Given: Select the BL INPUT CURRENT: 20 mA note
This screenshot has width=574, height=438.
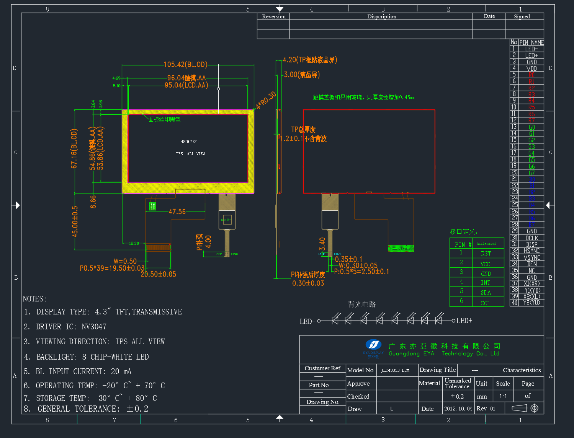Looking at the screenshot, I should tap(78, 371).
